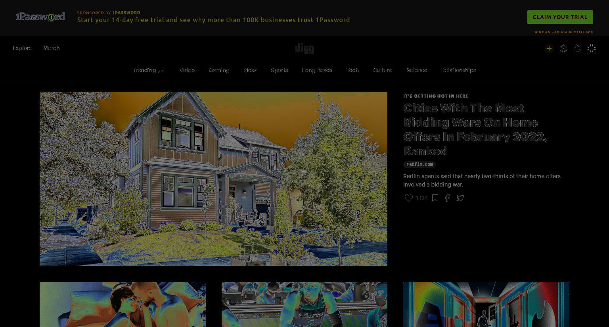Open the Relationships category
This screenshot has width=609, height=327.
[458, 70]
